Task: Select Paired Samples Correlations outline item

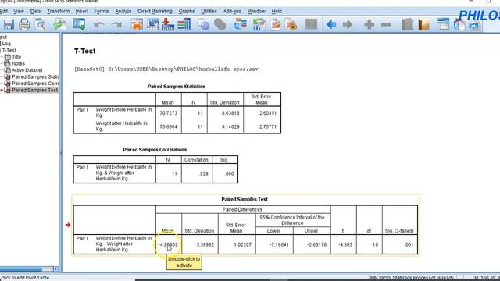Action: point(35,84)
